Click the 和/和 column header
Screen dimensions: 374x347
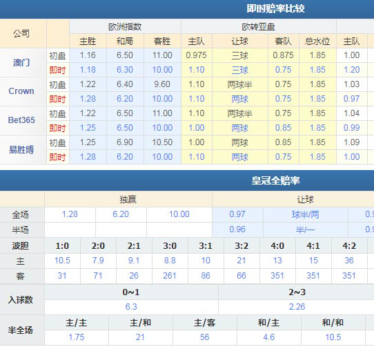pyautogui.click(x=333, y=323)
